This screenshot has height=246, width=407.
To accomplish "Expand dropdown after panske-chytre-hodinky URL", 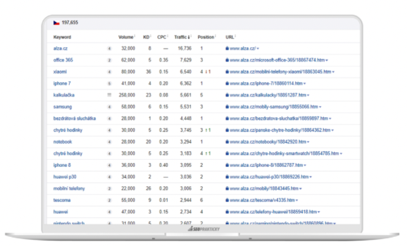I will click(332, 131).
